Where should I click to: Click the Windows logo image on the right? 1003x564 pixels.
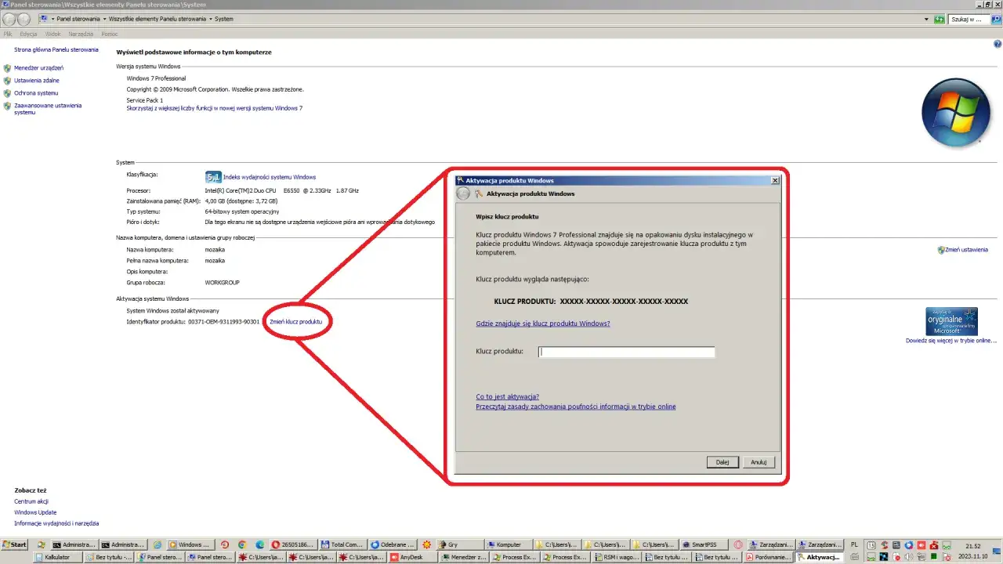(956, 112)
